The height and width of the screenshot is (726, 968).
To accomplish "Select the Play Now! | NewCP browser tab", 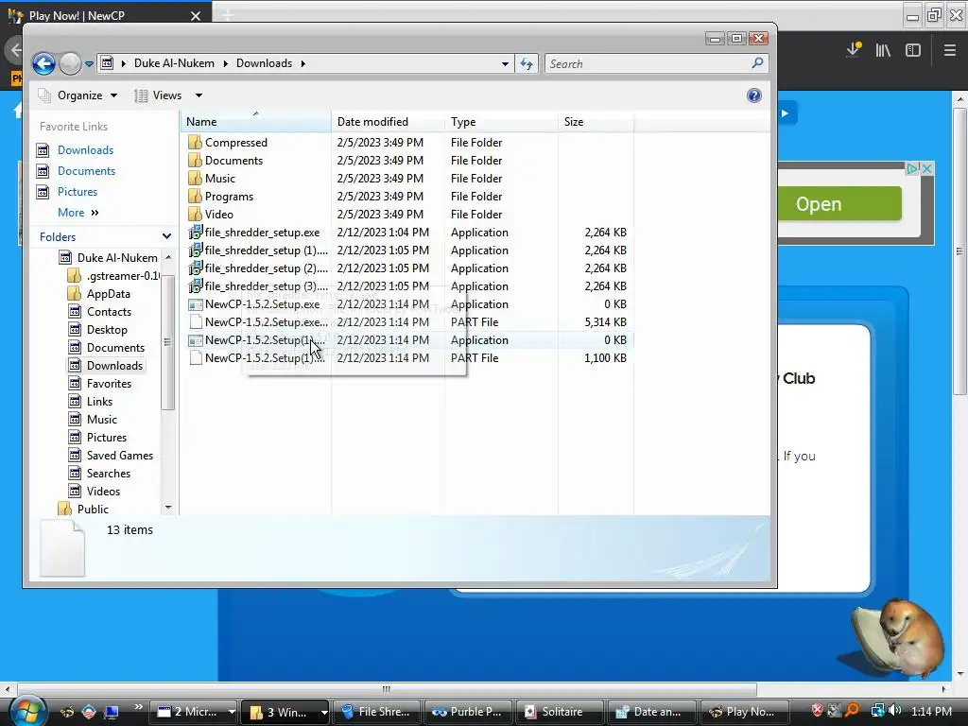I will click(105, 15).
